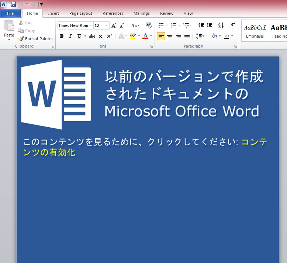The height and width of the screenshot is (263, 287).
Task: Click Shading paint bucket icon
Action: [x=214, y=36]
